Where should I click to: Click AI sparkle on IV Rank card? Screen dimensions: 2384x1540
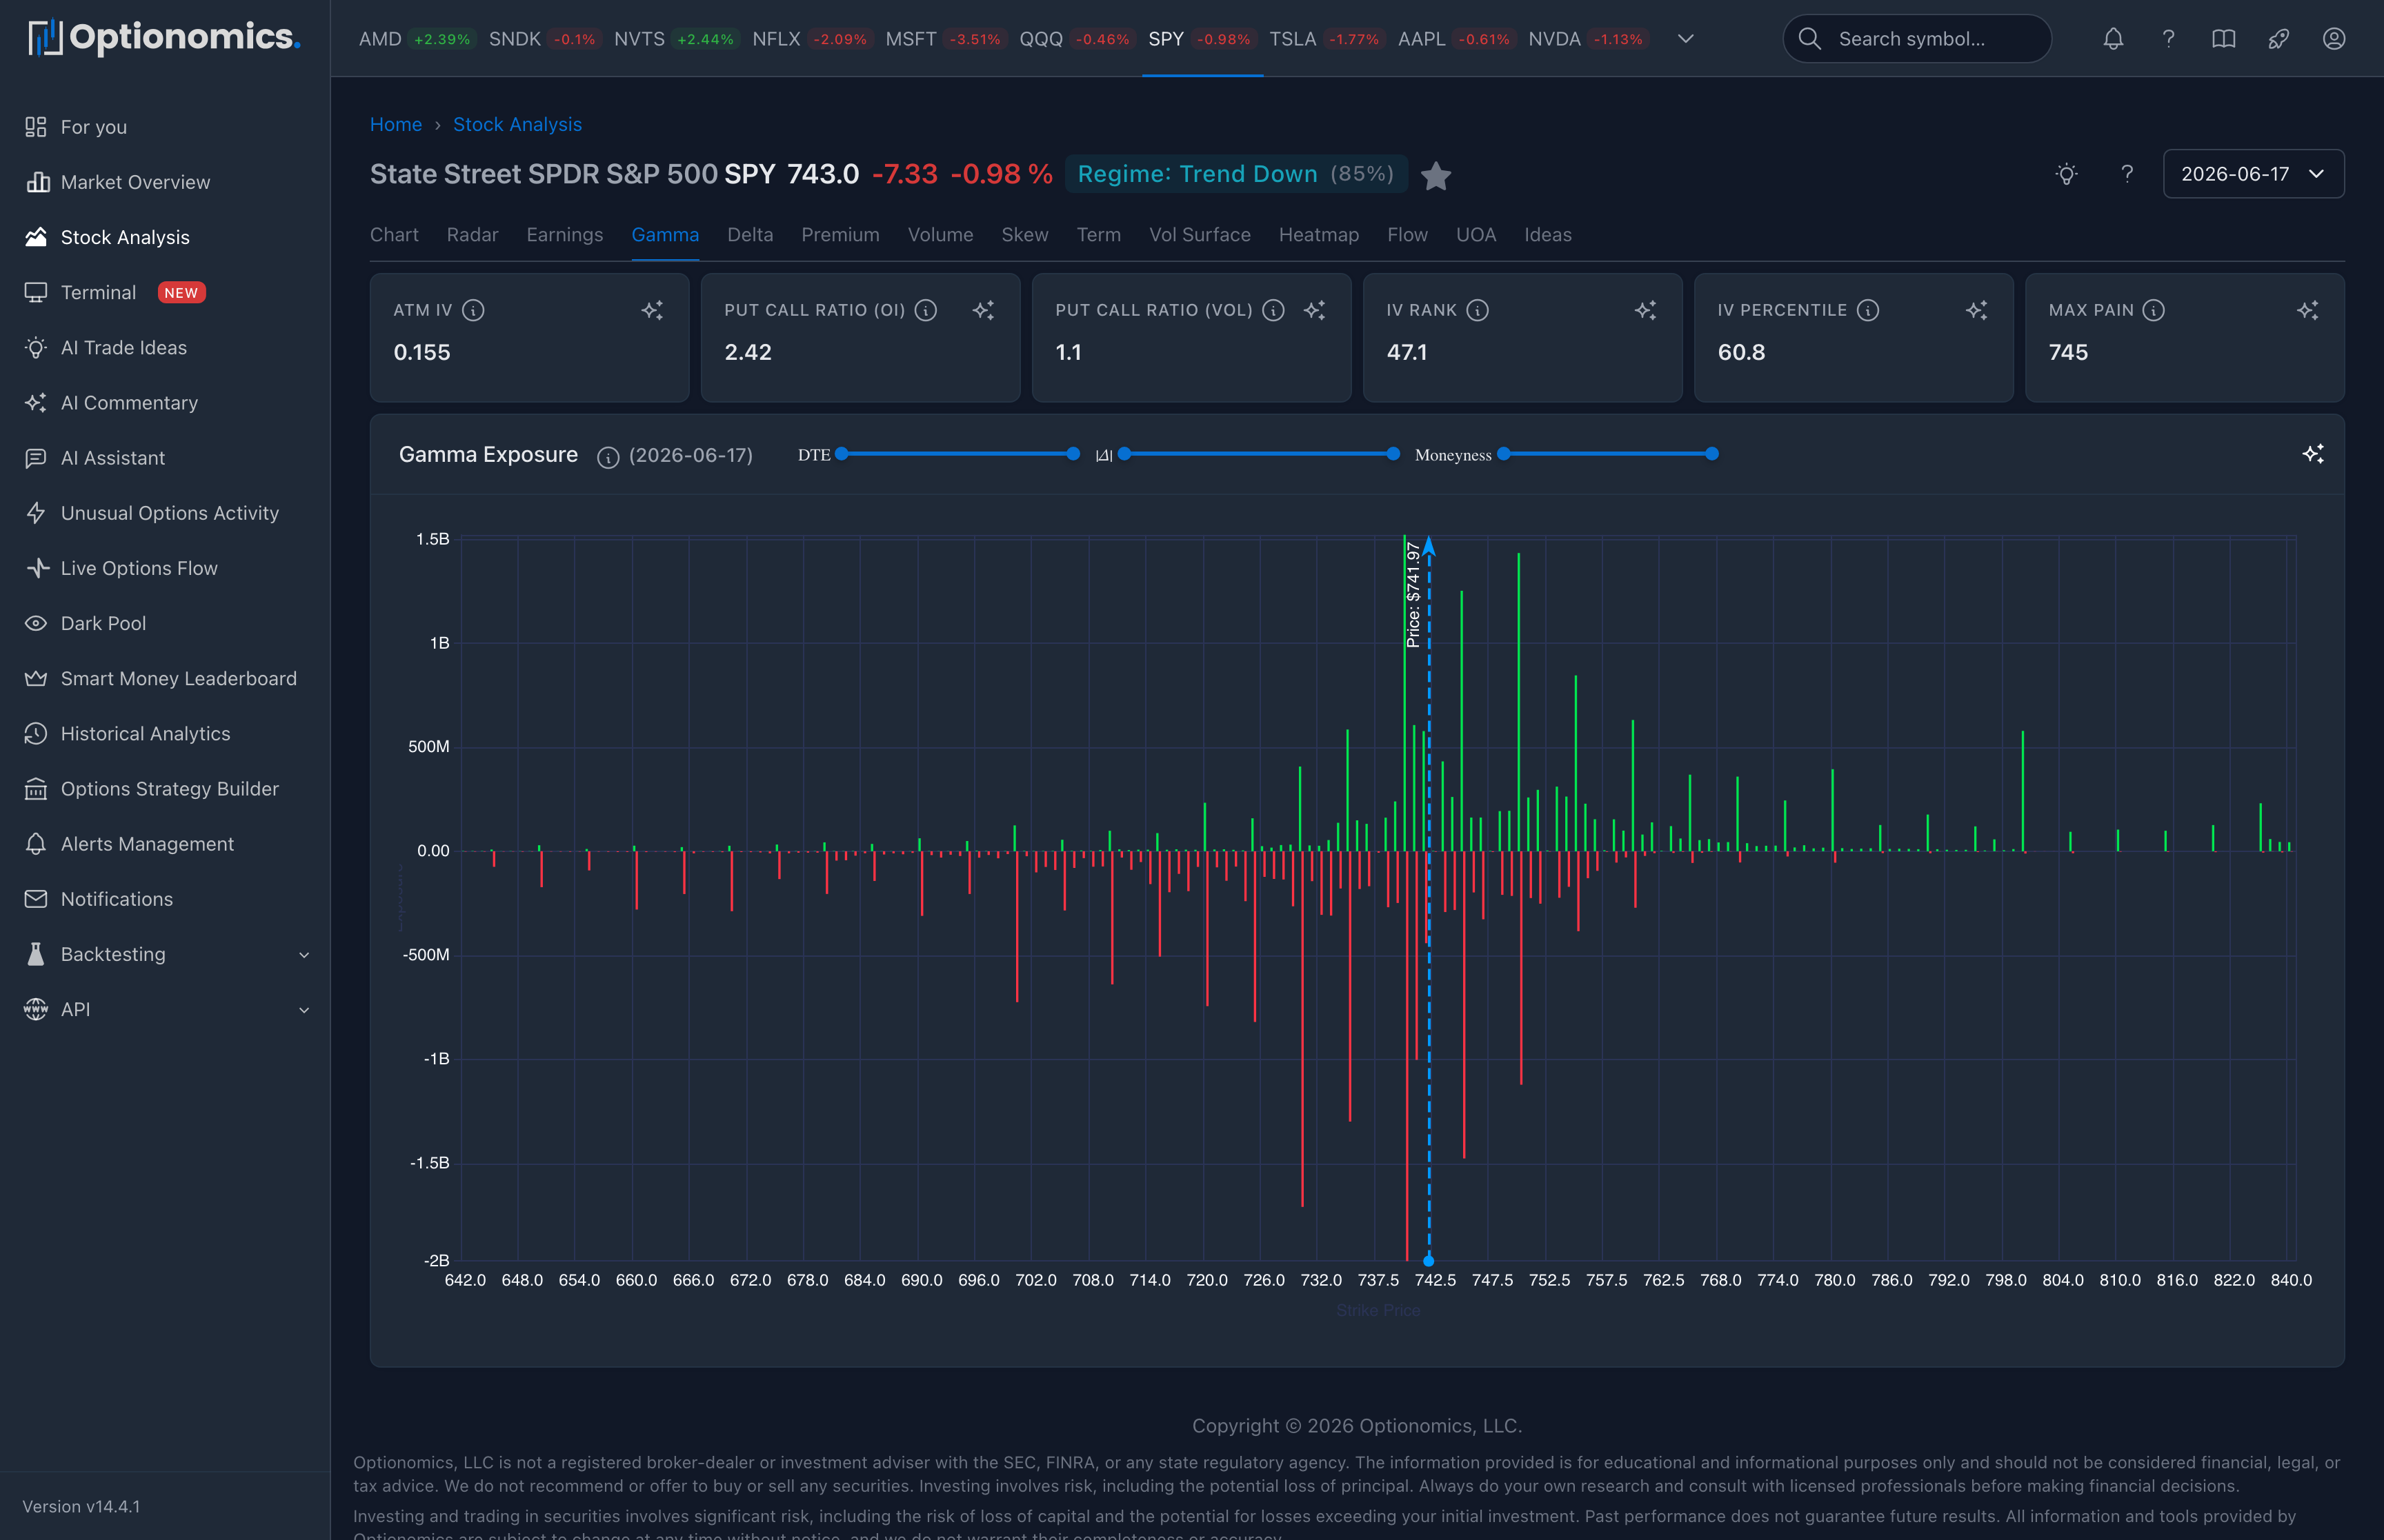[x=1646, y=310]
